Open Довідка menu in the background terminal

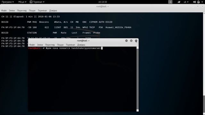53,11
